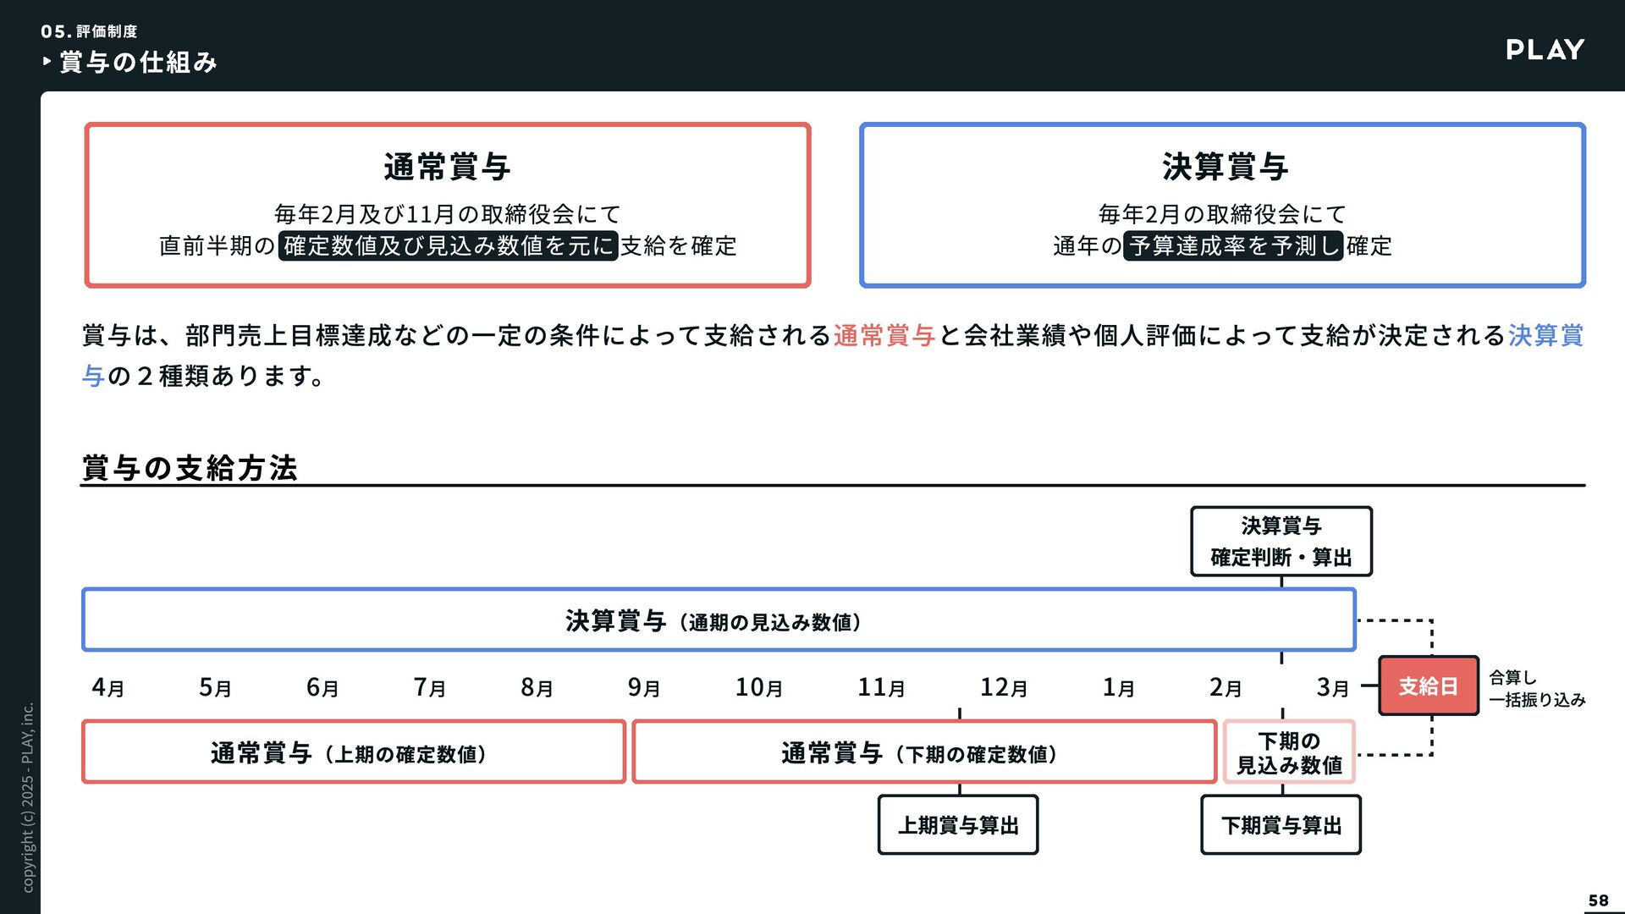Click the 2月 month label
1625x914 pixels.
click(x=1226, y=687)
